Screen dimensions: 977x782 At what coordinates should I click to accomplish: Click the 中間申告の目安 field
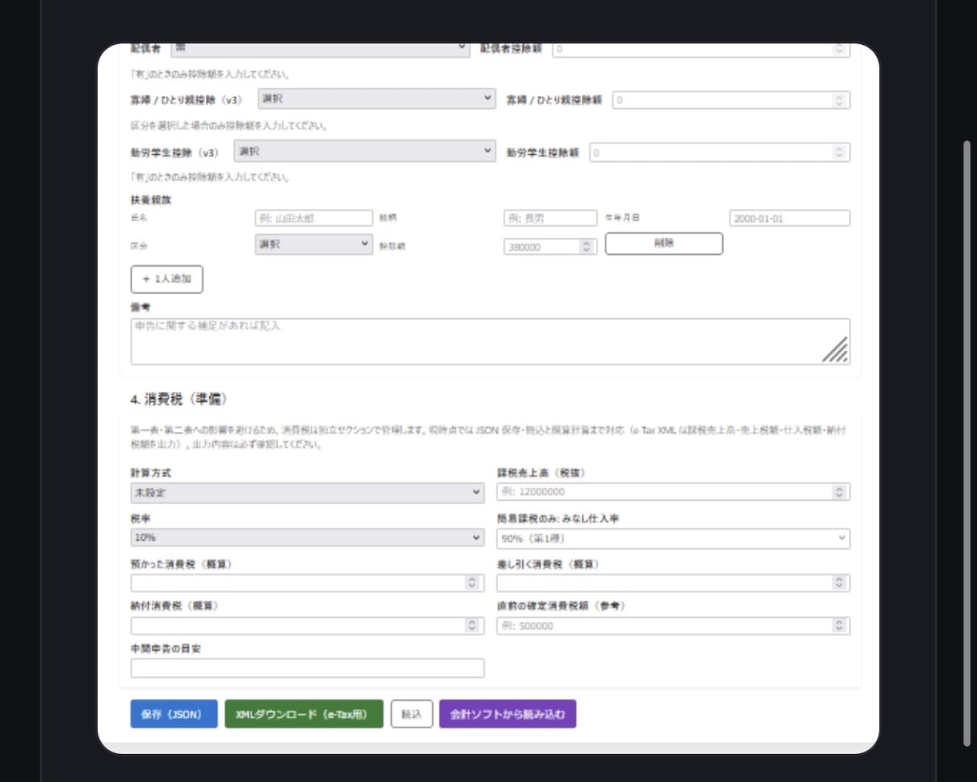coord(308,668)
